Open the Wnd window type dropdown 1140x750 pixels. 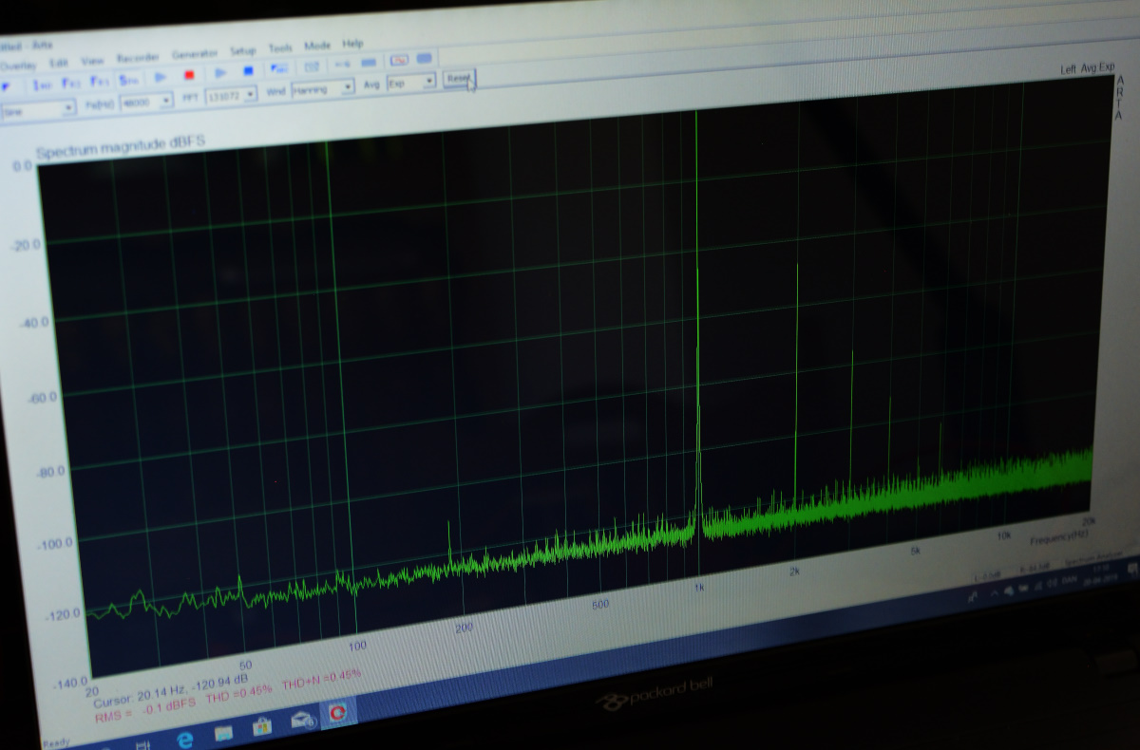323,88
